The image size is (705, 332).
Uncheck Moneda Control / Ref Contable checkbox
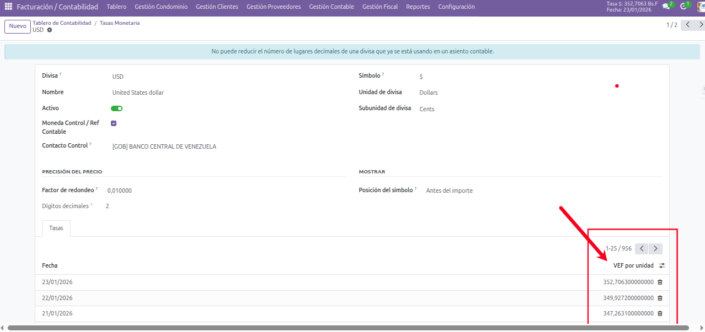tap(114, 123)
